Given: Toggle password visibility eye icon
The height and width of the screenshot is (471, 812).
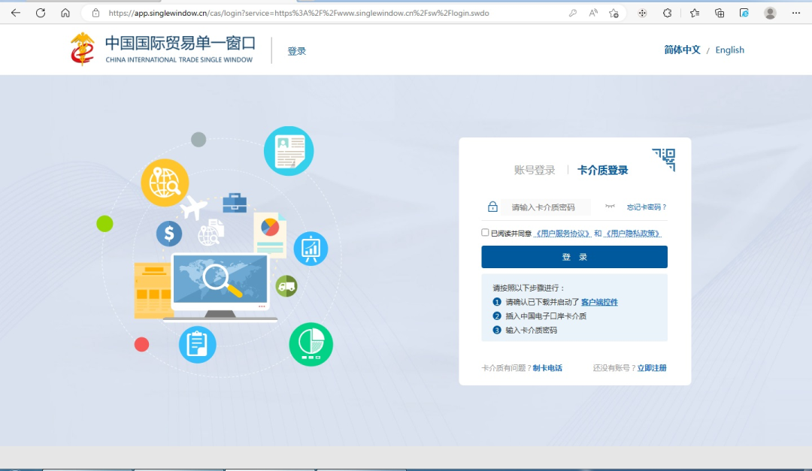Looking at the screenshot, I should click(x=610, y=207).
